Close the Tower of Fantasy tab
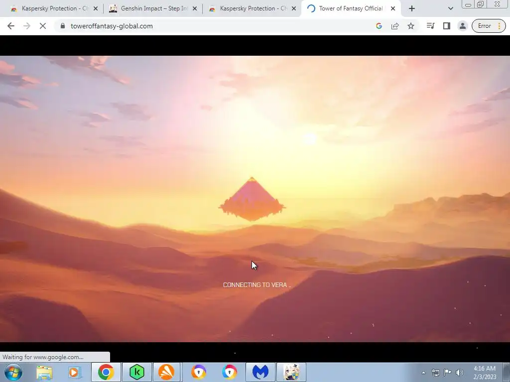This screenshot has width=510, height=382. point(393,8)
